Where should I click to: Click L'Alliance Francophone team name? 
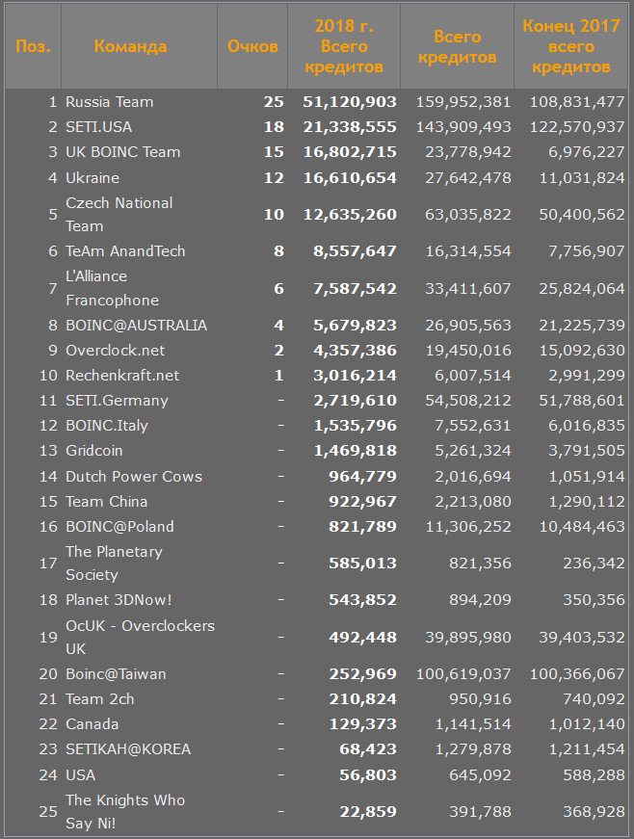(x=112, y=288)
